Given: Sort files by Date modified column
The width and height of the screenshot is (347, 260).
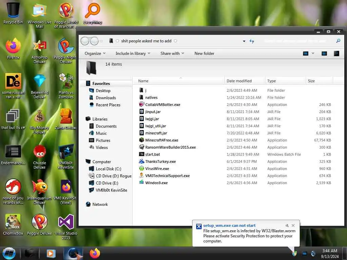Looking at the screenshot, I should point(245,81).
